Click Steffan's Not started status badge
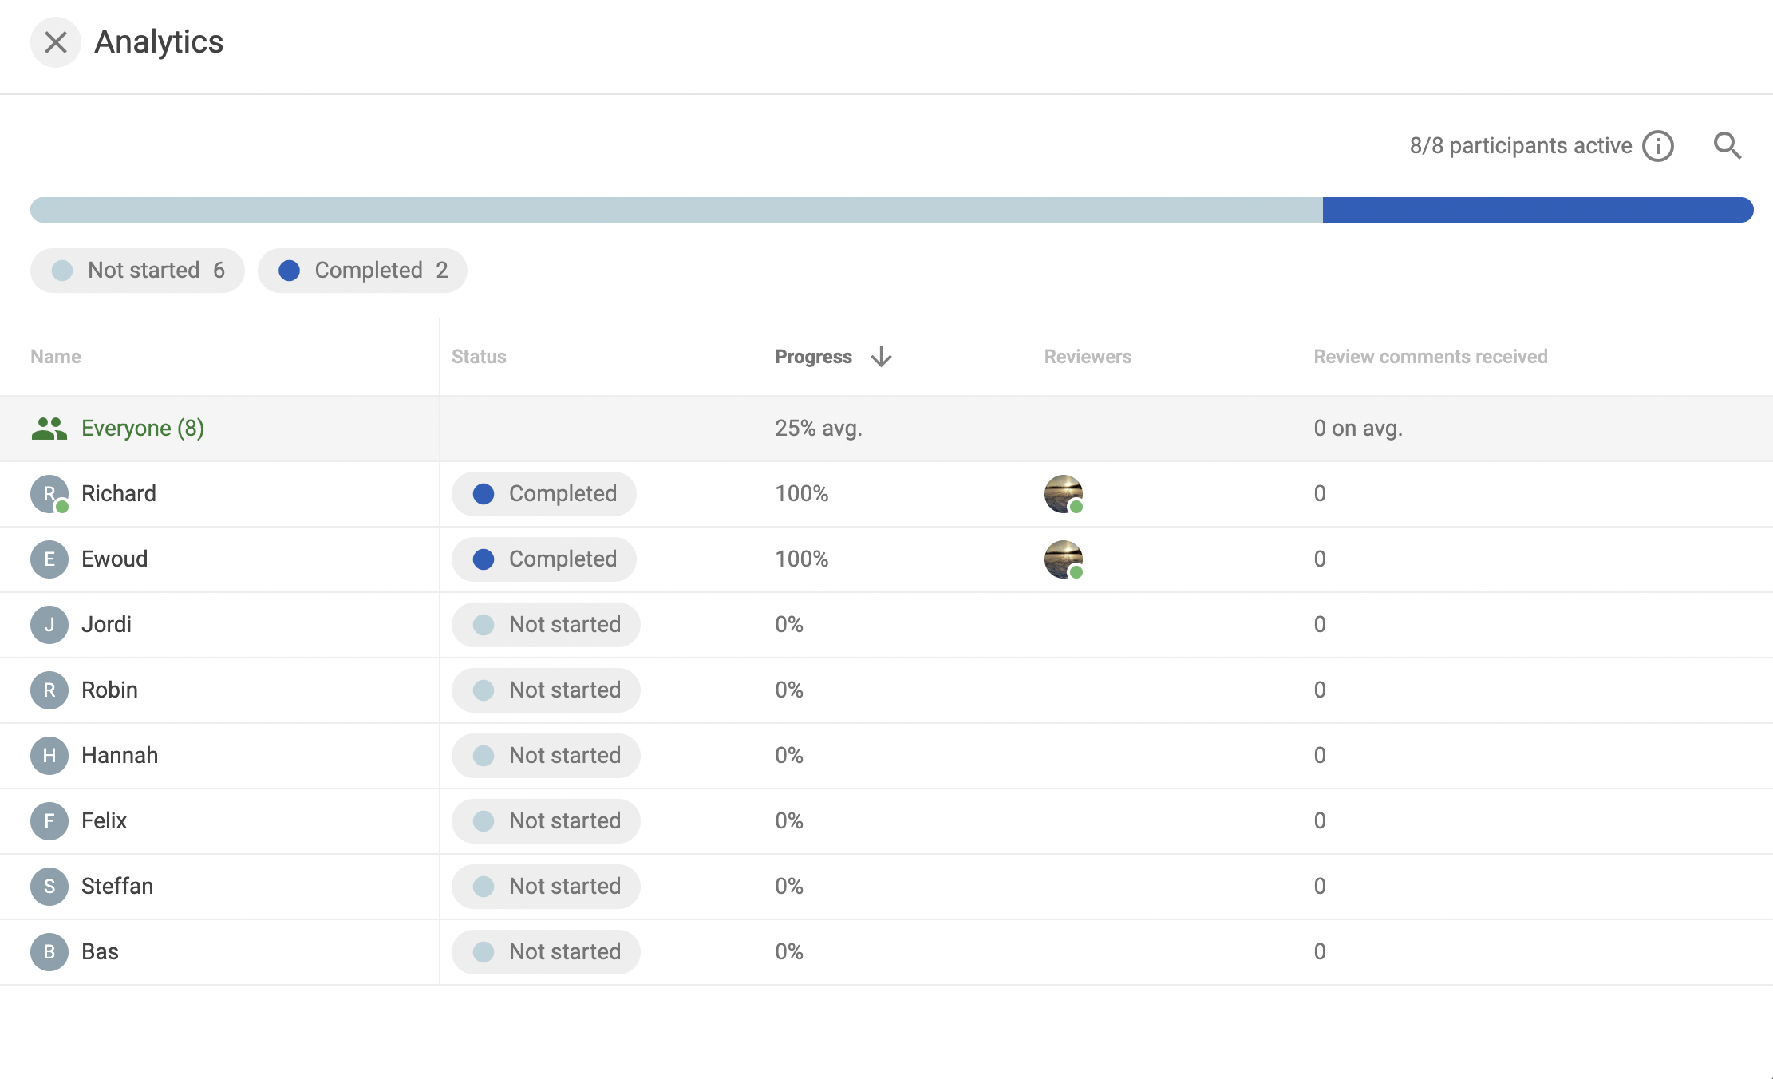1773x1079 pixels. pyautogui.click(x=546, y=887)
